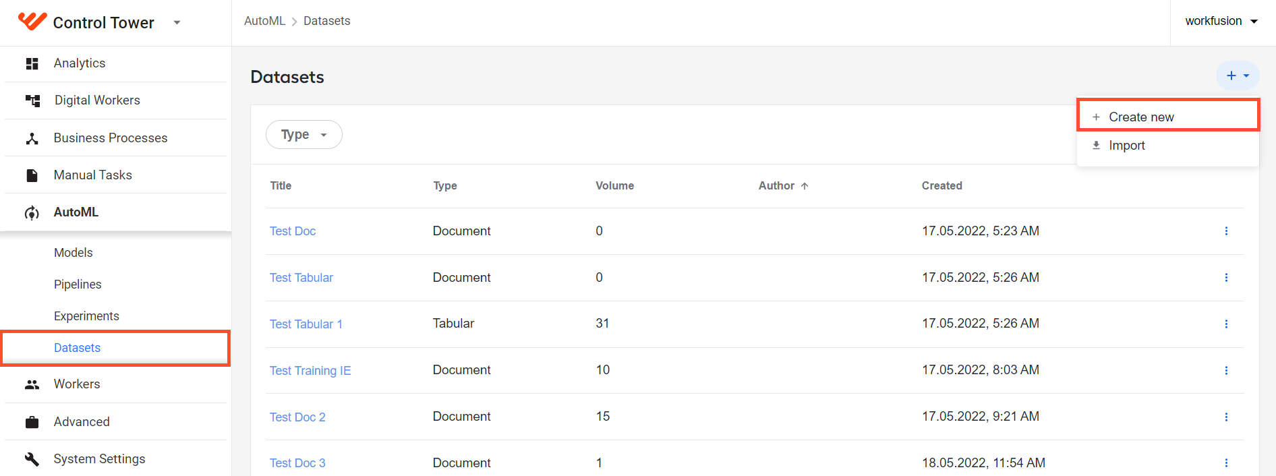Screen dimensions: 1276x476
Task: Sort by Type column header
Action: click(445, 185)
